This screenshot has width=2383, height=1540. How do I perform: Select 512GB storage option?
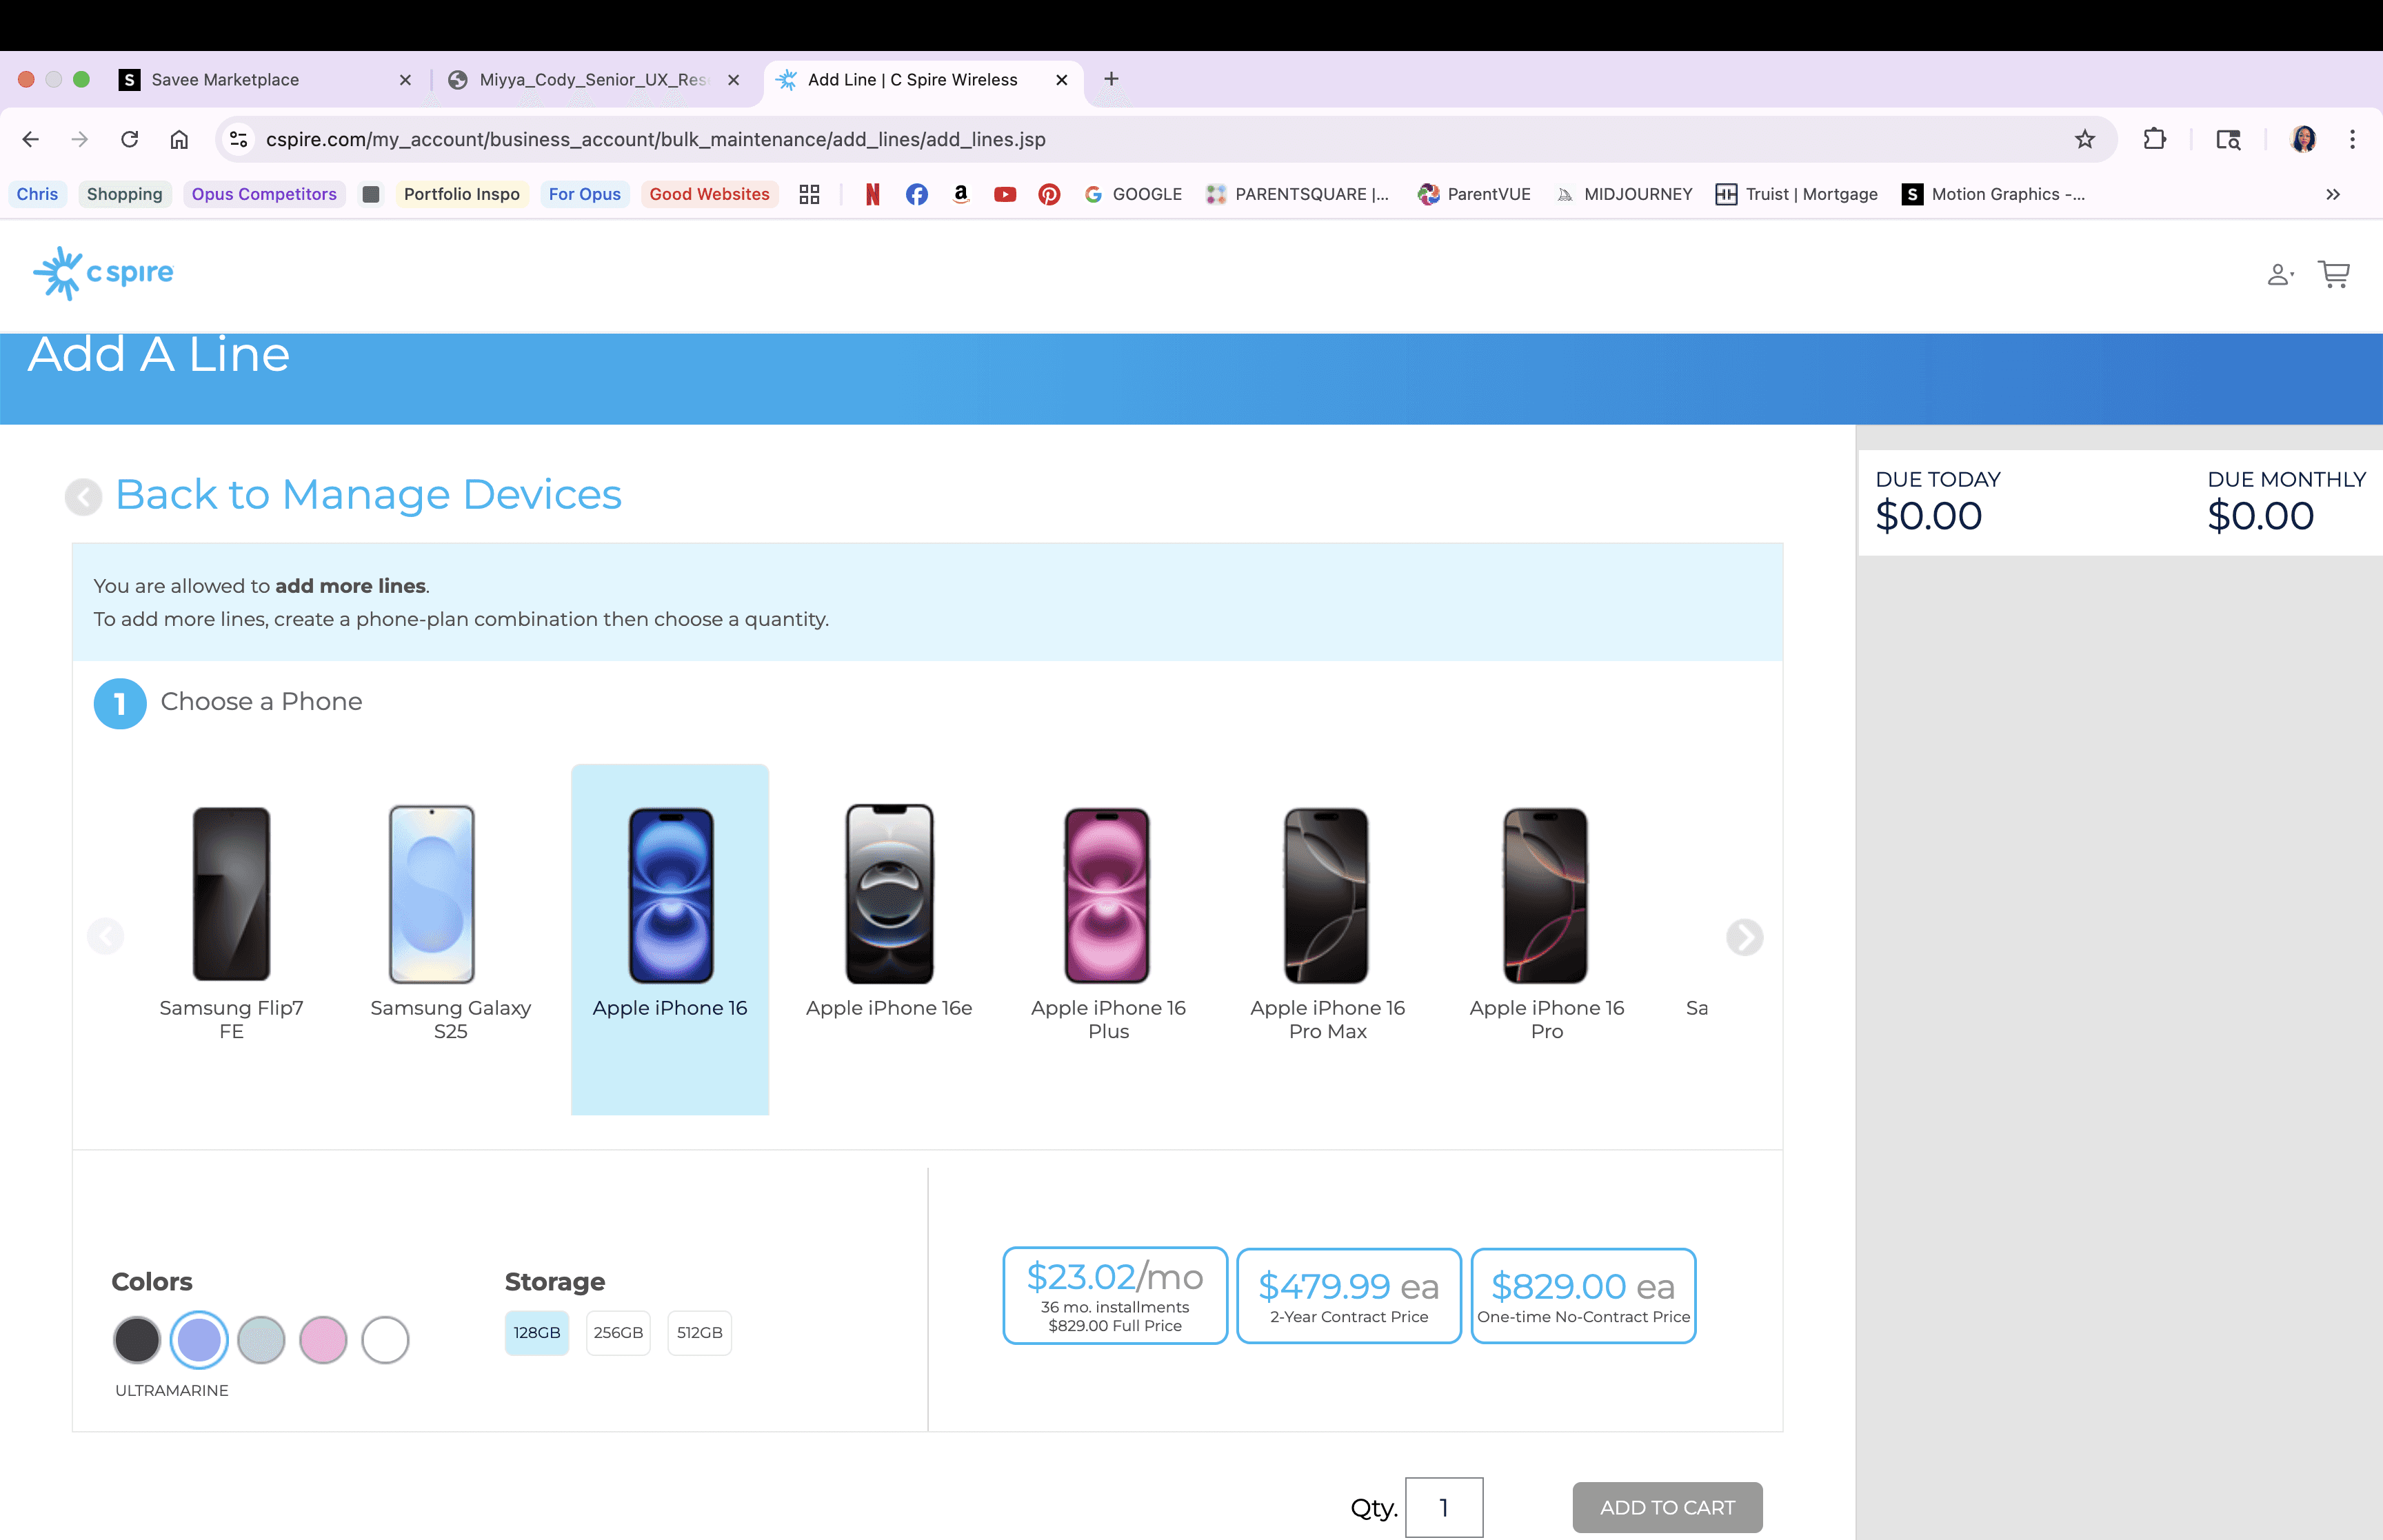(x=699, y=1333)
